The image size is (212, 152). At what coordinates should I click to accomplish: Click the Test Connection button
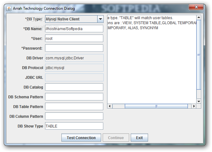click(81, 138)
